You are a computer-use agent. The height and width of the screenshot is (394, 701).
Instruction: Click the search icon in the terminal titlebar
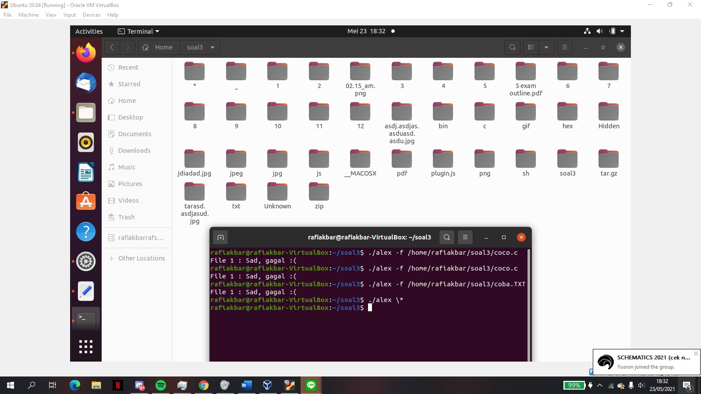pos(446,237)
